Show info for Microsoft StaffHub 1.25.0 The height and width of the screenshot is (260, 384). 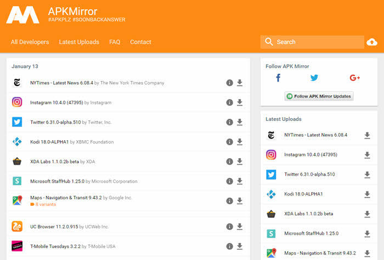click(229, 181)
